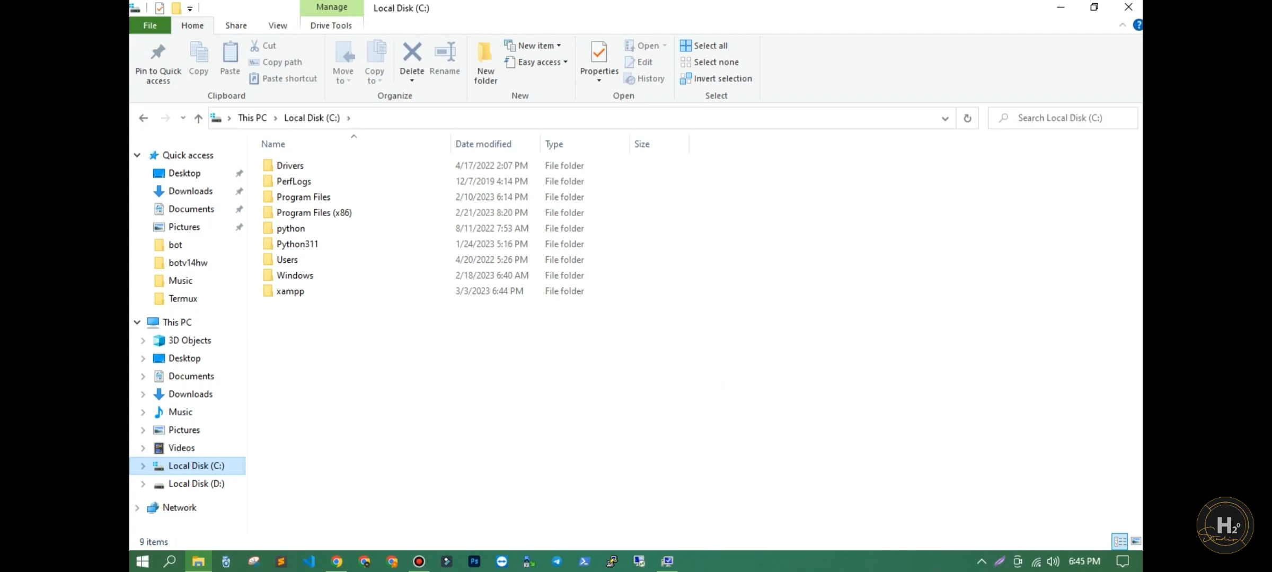Sort by Date modified column header
1272x572 pixels.
(x=483, y=144)
